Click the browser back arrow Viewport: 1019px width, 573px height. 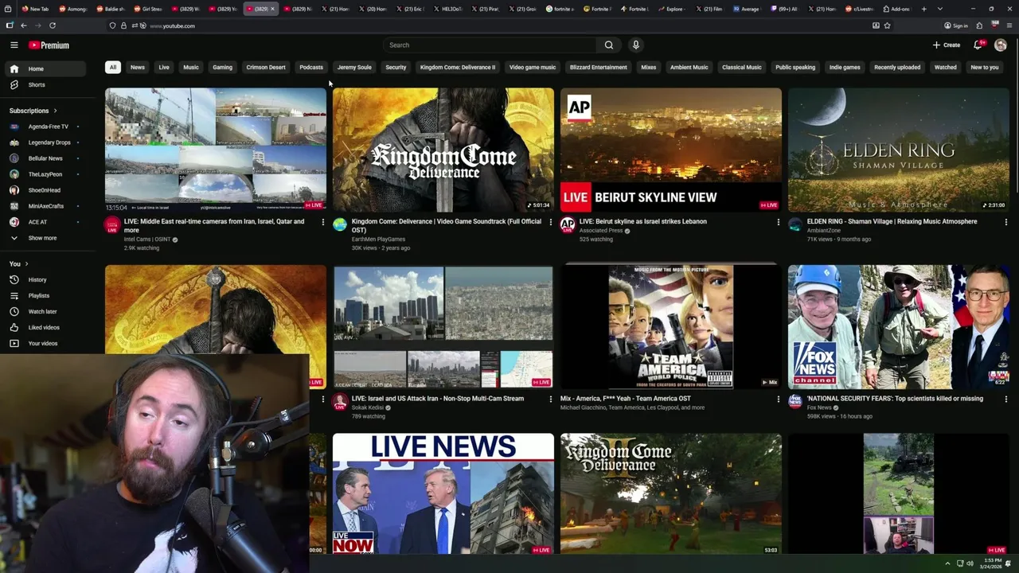click(23, 25)
